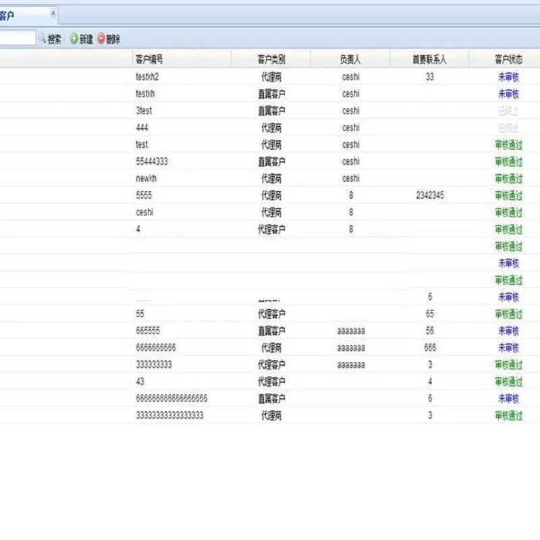Sort by the 负责人 column header

pyautogui.click(x=350, y=59)
